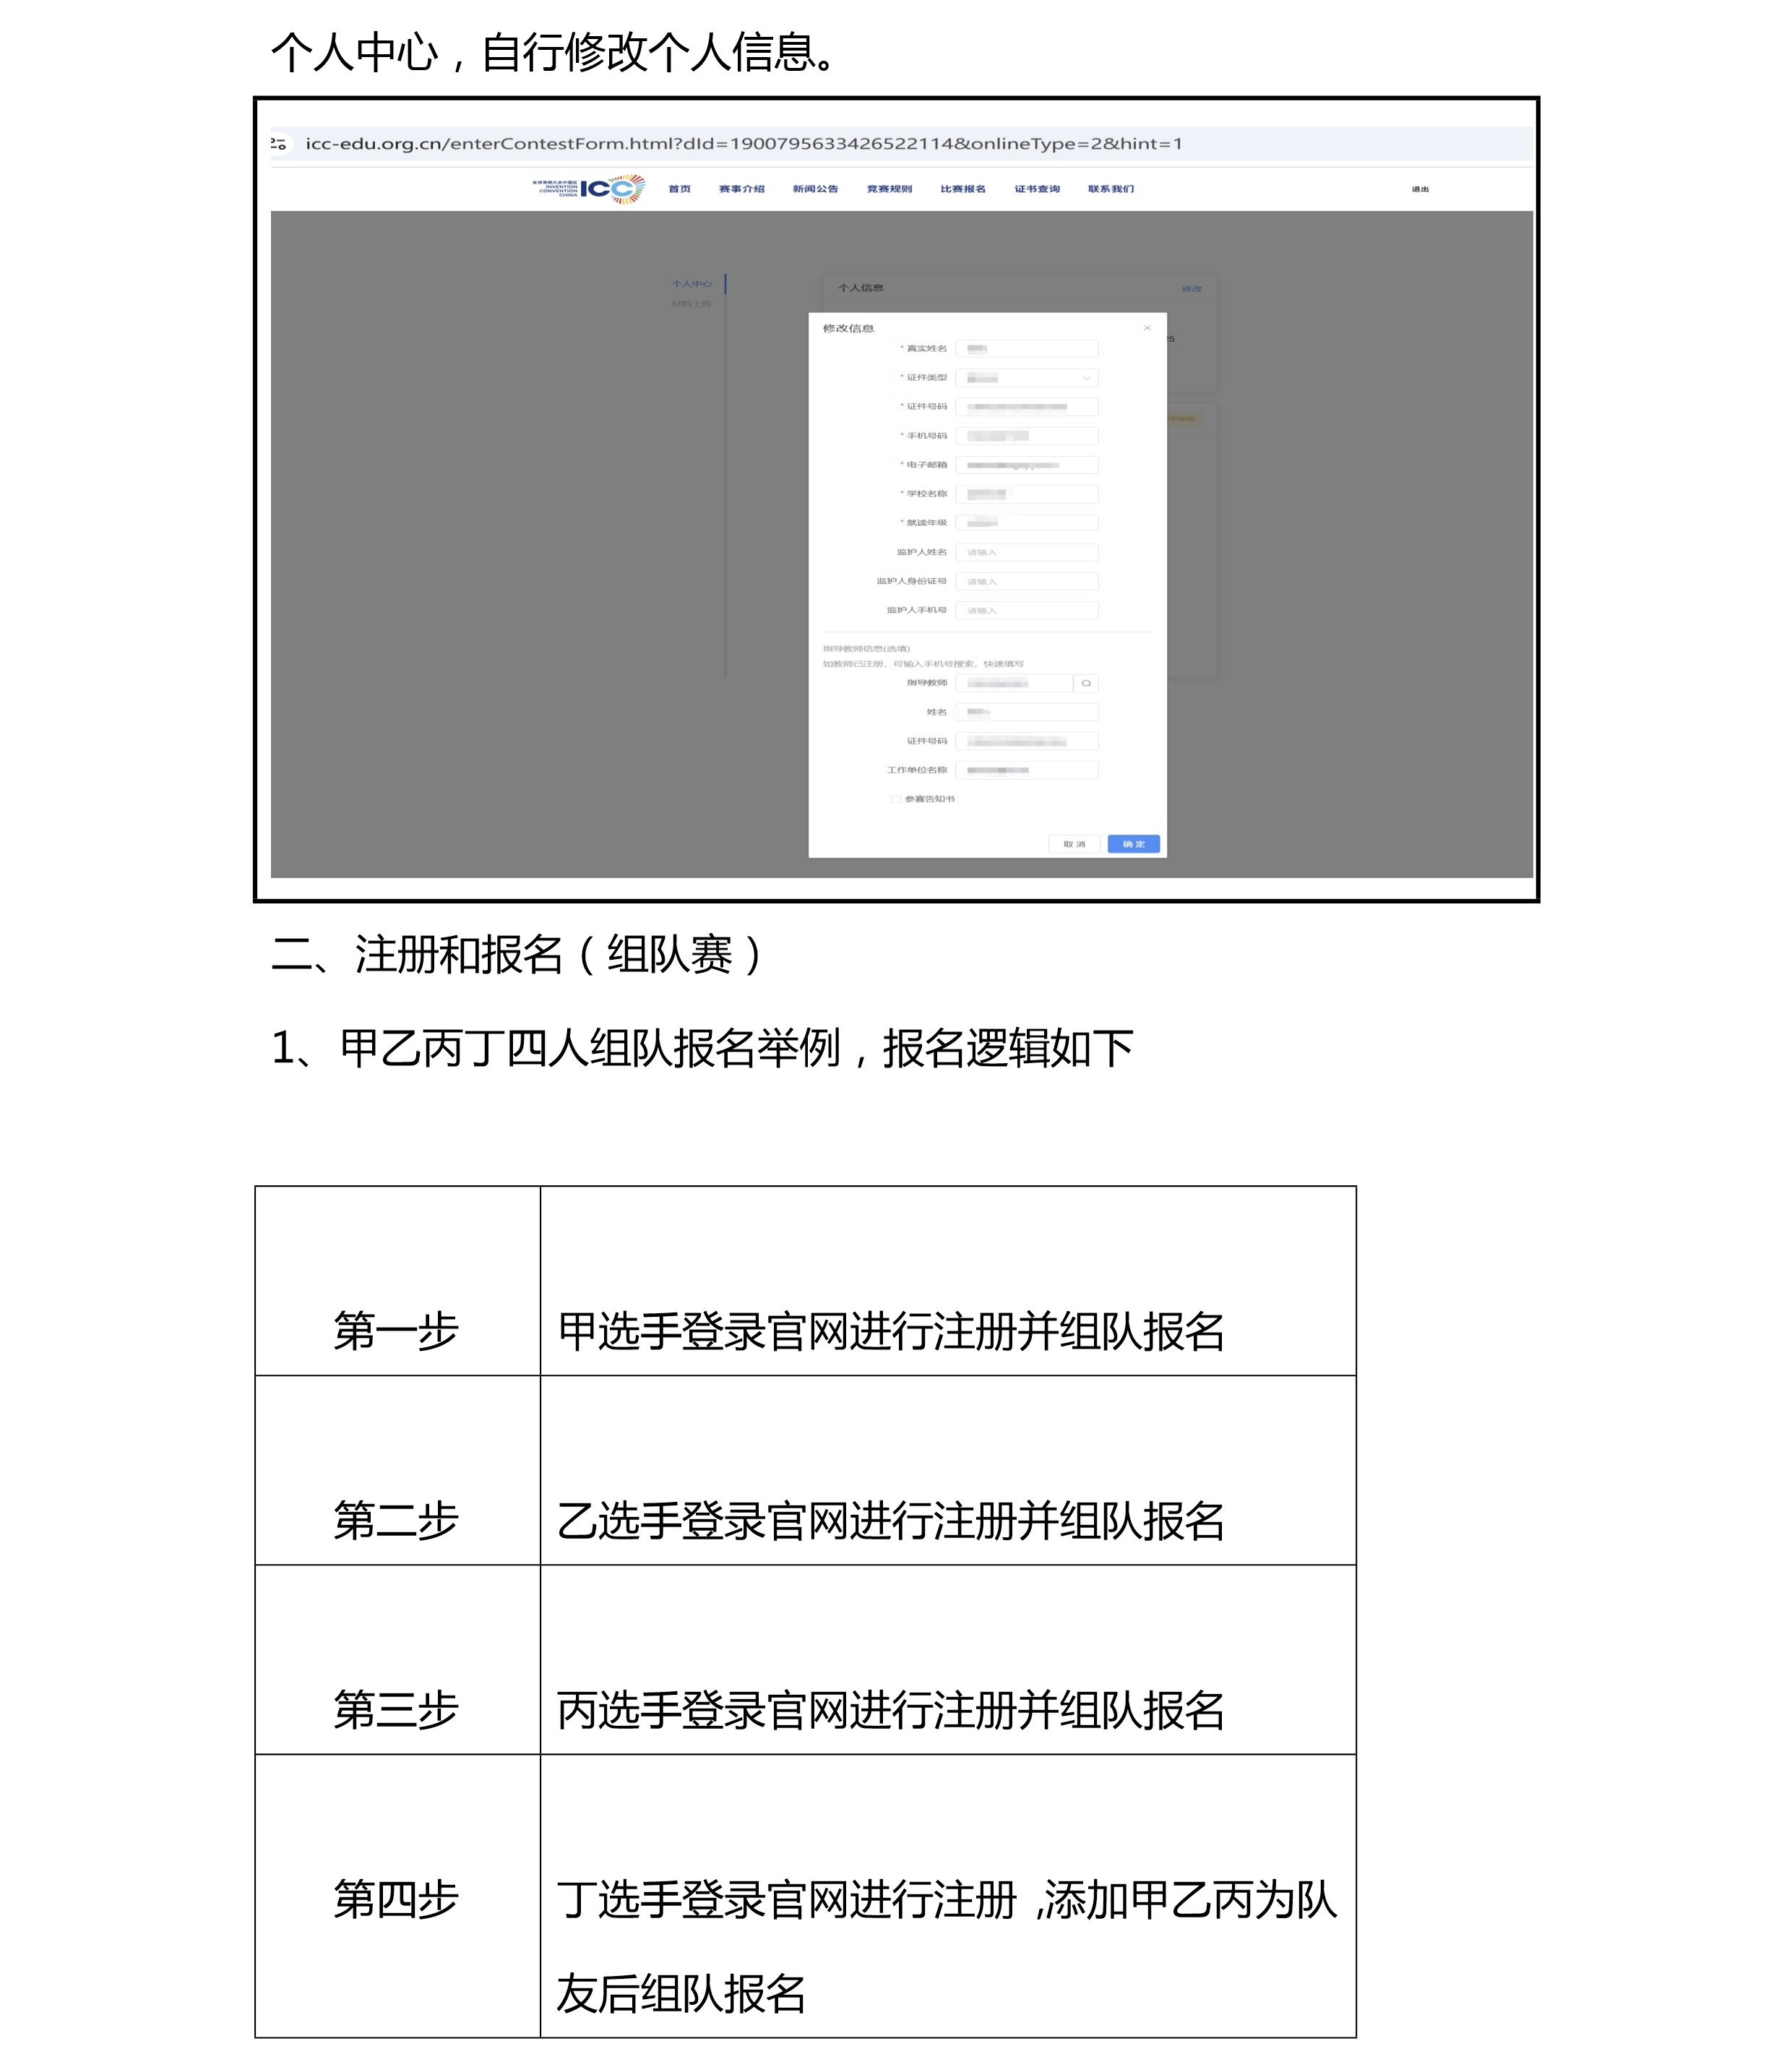The width and height of the screenshot is (1792, 2062).
Task: Click the 指导教师 phone search field
Action: coord(1014,683)
